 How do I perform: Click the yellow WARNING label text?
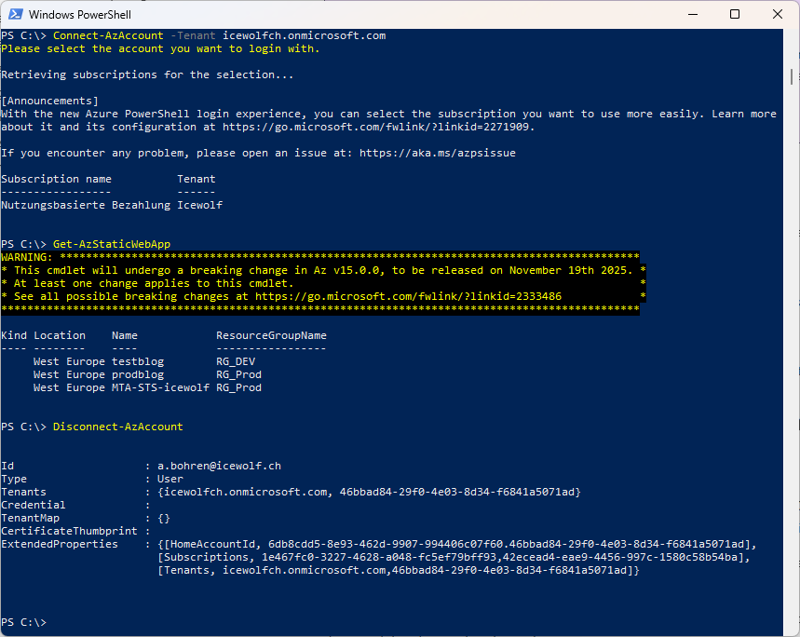click(26, 257)
